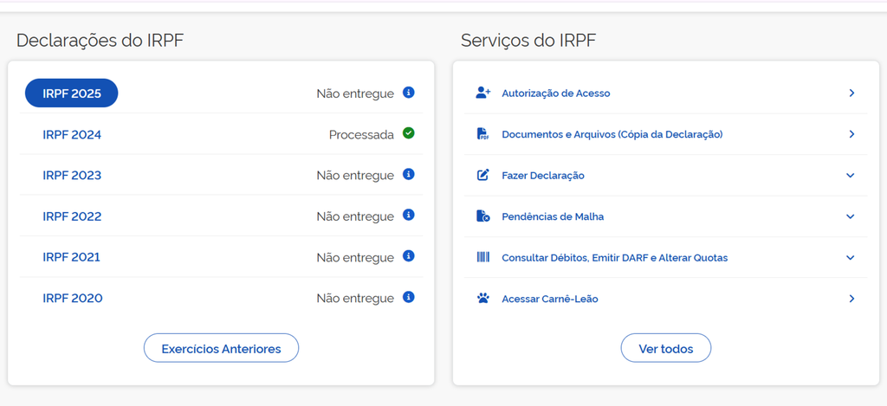Image resolution: width=887 pixels, height=406 pixels.
Task: Click the file-error icon for Pendências de Malha
Action: [483, 216]
